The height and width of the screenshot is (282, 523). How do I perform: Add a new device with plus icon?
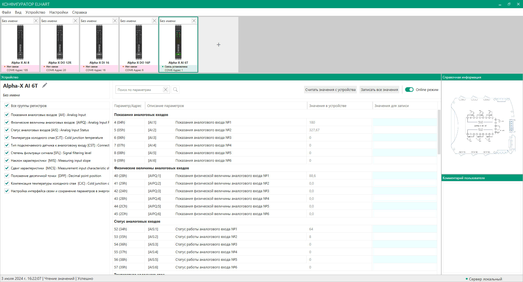tap(218, 45)
